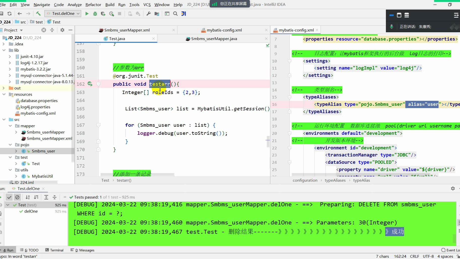This screenshot has height=259, width=460.
Task: Click the Run with Profiler icon
Action: point(111,14)
